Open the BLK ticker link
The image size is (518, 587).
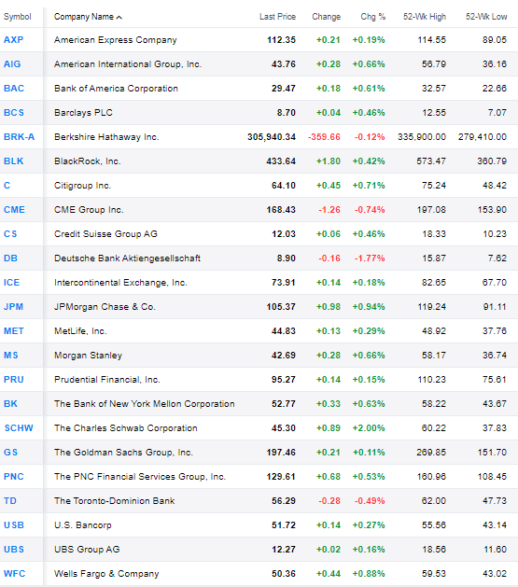click(x=13, y=161)
